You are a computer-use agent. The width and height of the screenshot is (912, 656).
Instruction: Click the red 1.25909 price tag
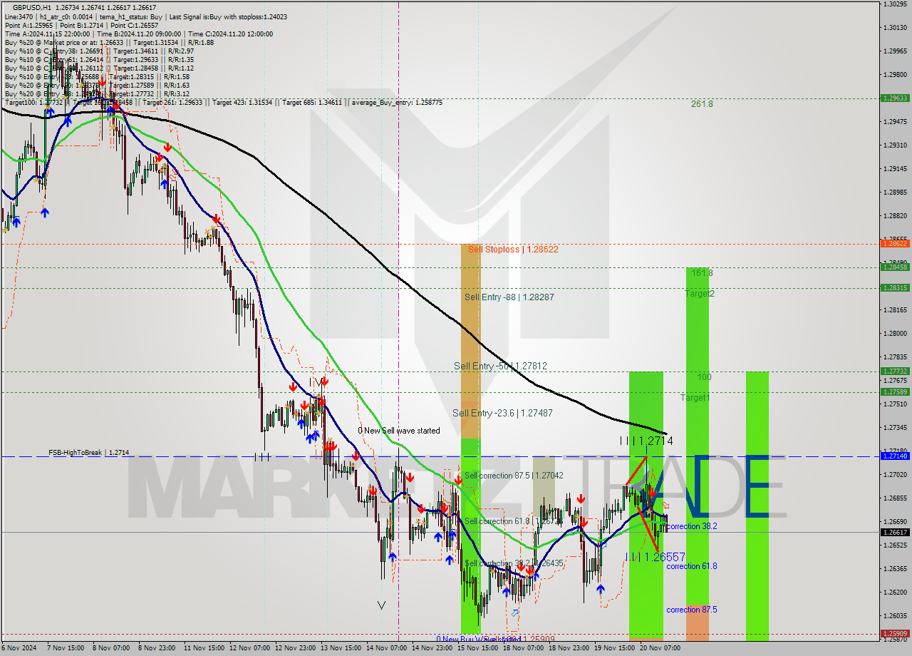coord(894,634)
